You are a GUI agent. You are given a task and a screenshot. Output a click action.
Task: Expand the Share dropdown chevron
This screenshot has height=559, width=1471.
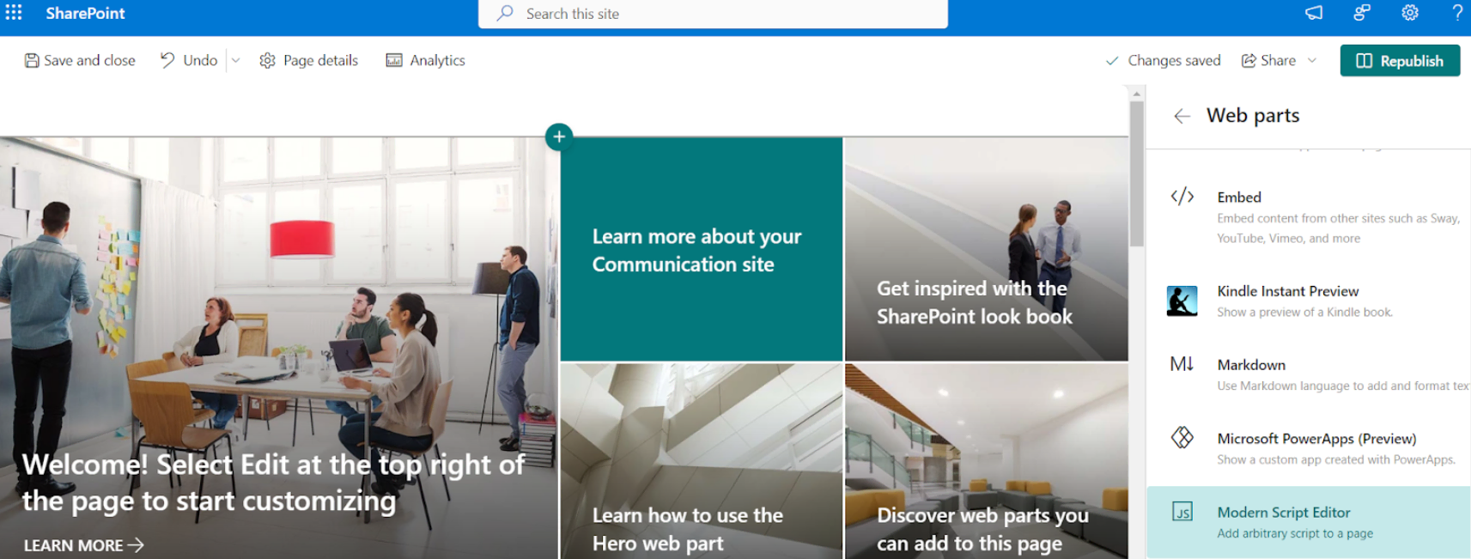1312,60
